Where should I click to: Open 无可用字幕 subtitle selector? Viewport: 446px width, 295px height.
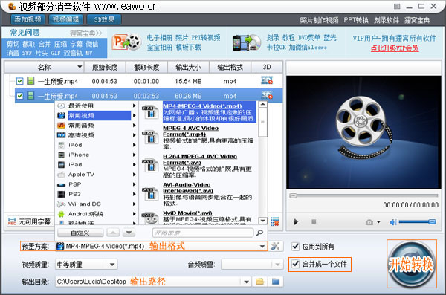coord(30,221)
